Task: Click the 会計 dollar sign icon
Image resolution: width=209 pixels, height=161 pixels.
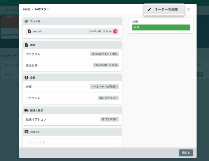Action: tap(26, 78)
